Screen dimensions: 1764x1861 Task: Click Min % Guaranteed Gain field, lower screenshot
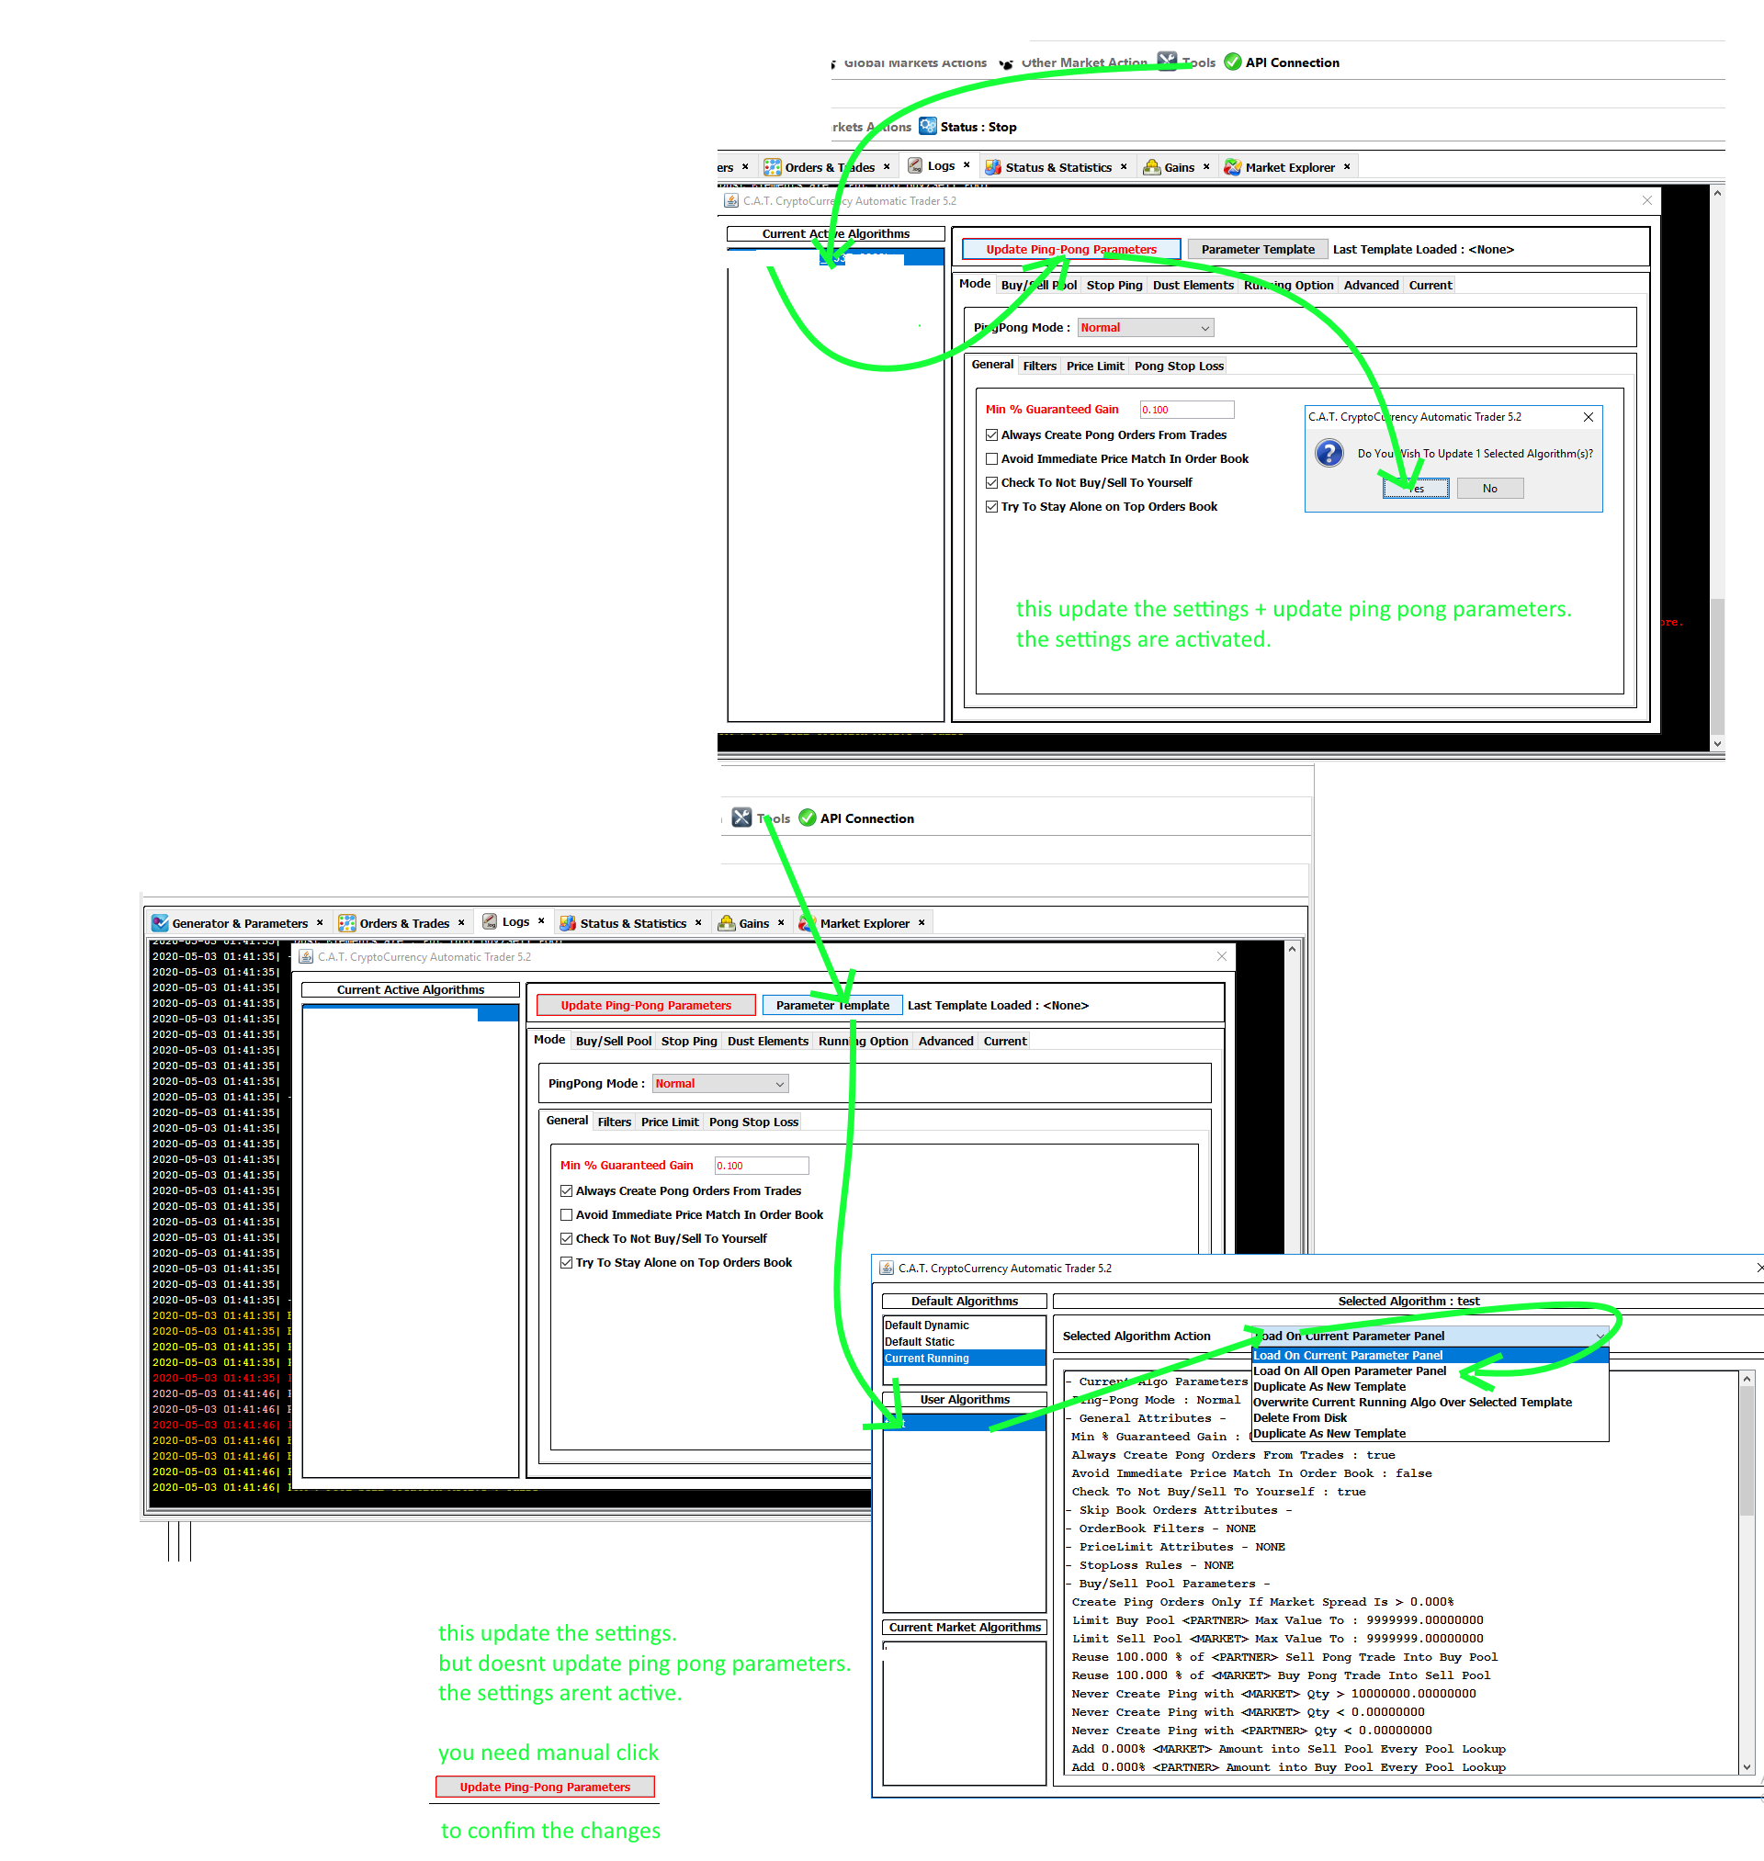click(762, 1166)
